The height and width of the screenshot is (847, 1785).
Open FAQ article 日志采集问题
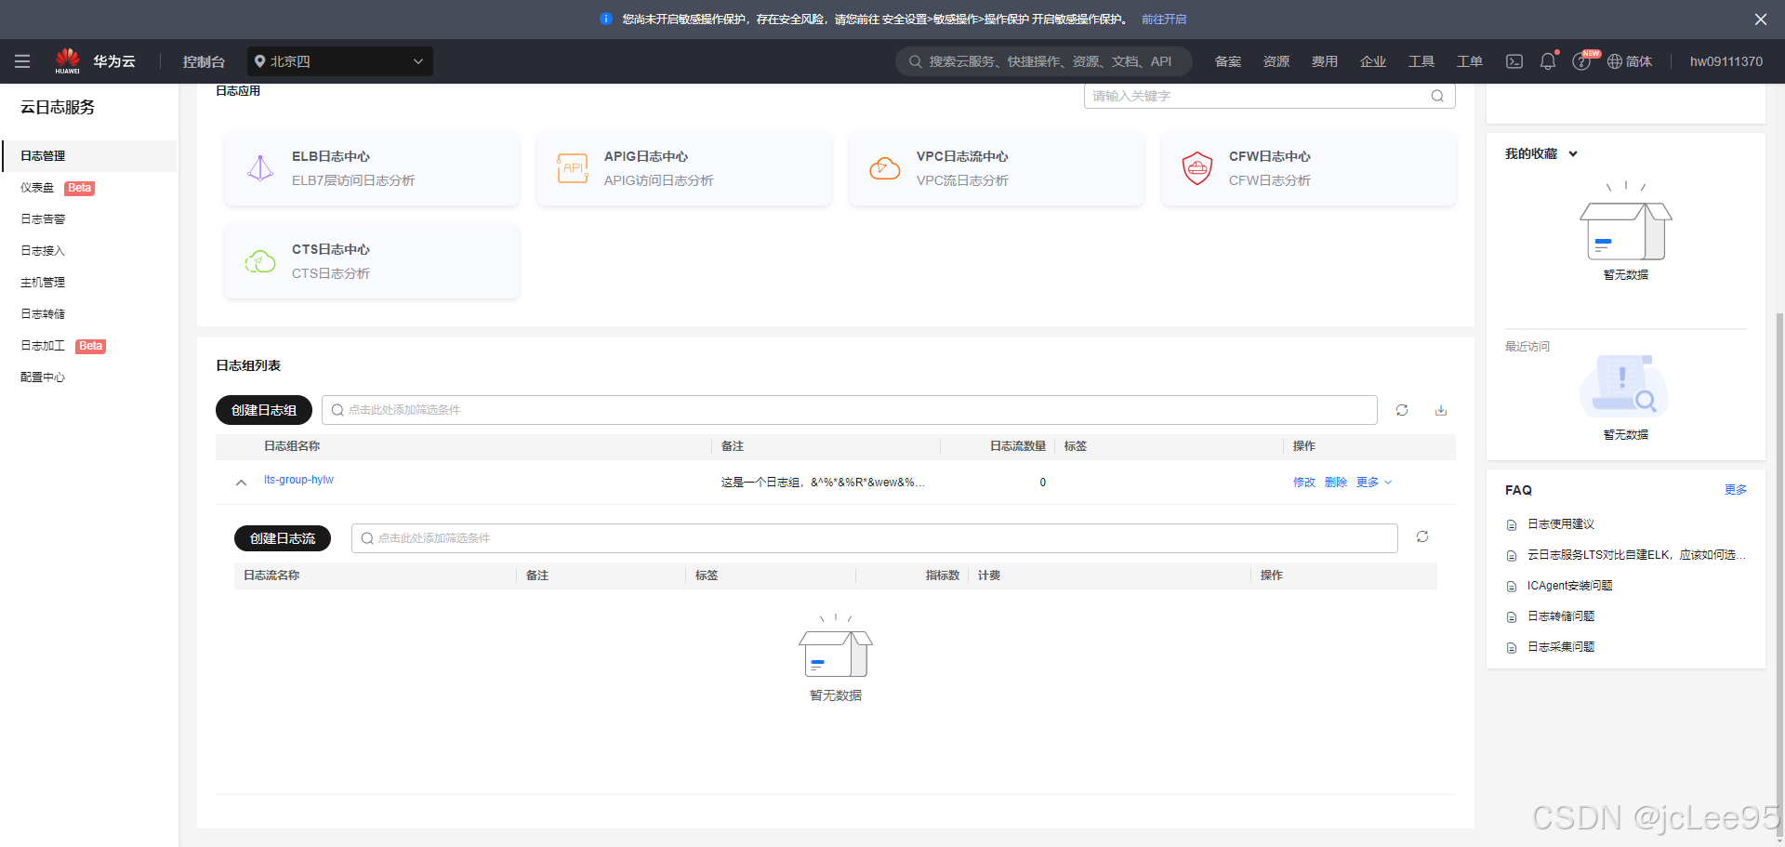pos(1561,647)
